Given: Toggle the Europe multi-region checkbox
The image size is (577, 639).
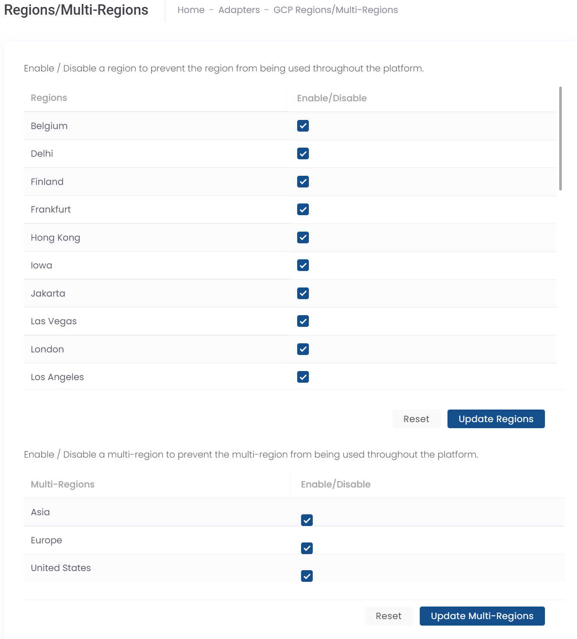Looking at the screenshot, I should pos(307,549).
